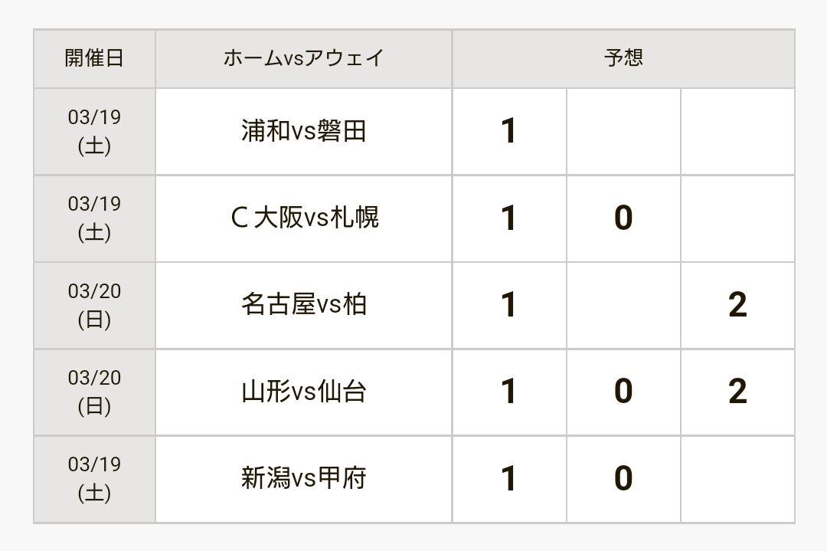Select the 開催日 column header
Viewport: 827px width, 551px height.
coord(94,58)
